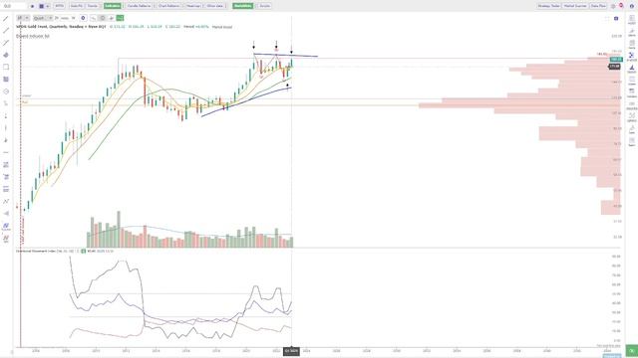Toggle automatic Trends detection
Screen dimensions: 638x358
[93, 6]
